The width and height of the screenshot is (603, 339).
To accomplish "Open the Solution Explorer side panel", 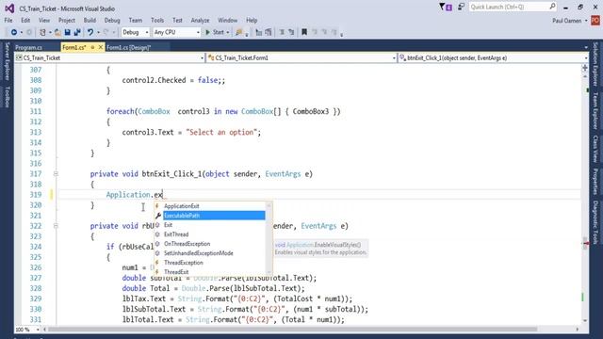I will click(x=595, y=64).
